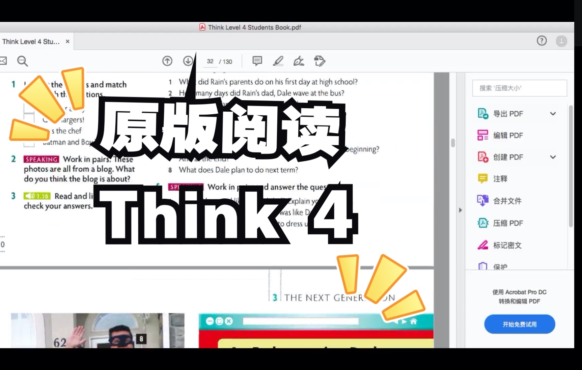This screenshot has width=582, height=370.
Task: Click the window title 'Think Level 4 Students Book.pdf'
Action: click(254, 27)
